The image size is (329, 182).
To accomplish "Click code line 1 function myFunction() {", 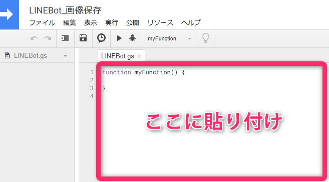I will click(144, 72).
